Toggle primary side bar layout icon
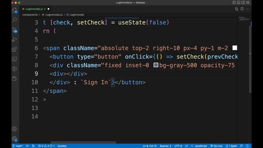263x148 pixels. [234, 2]
